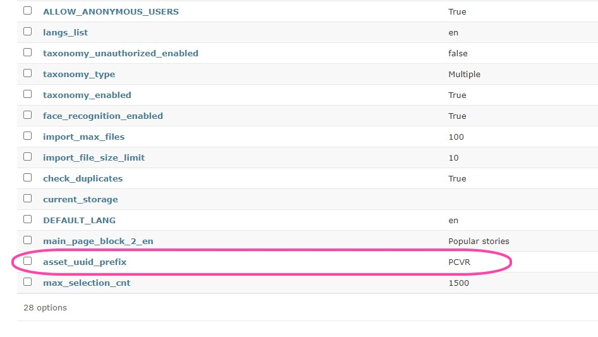Click the 10 value of import_file_size_limit
The image size is (598, 337).
[x=453, y=158]
